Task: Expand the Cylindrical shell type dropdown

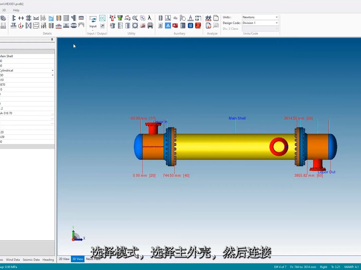Action: (x=52, y=70)
